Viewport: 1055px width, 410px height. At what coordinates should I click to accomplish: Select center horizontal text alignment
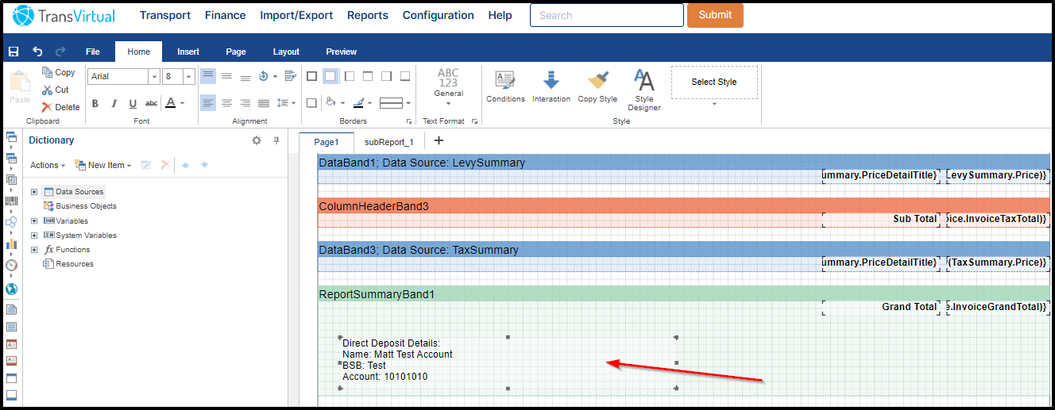(x=226, y=103)
